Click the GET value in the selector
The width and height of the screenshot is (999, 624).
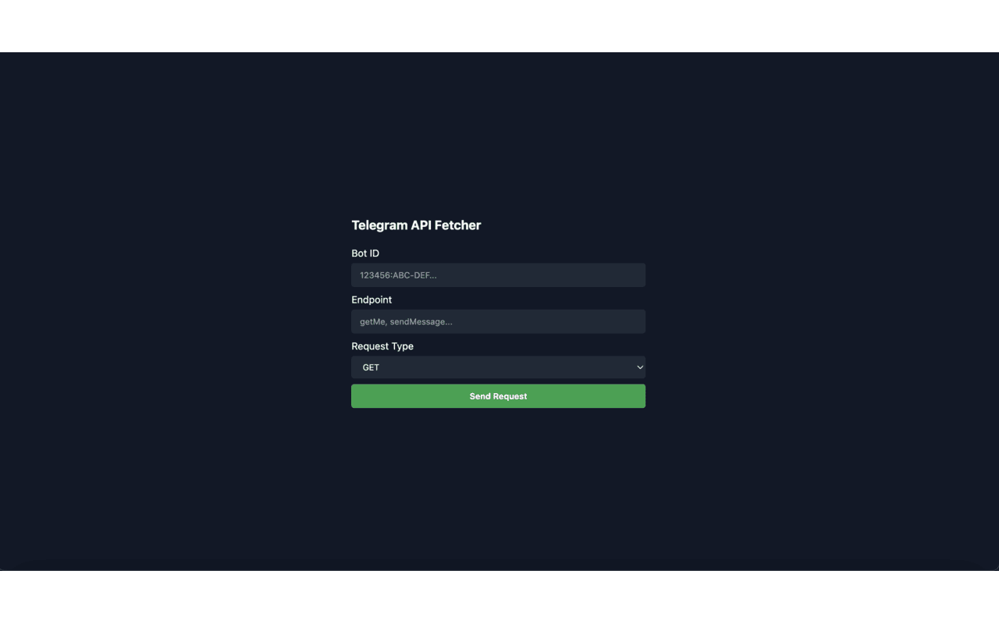click(x=371, y=367)
